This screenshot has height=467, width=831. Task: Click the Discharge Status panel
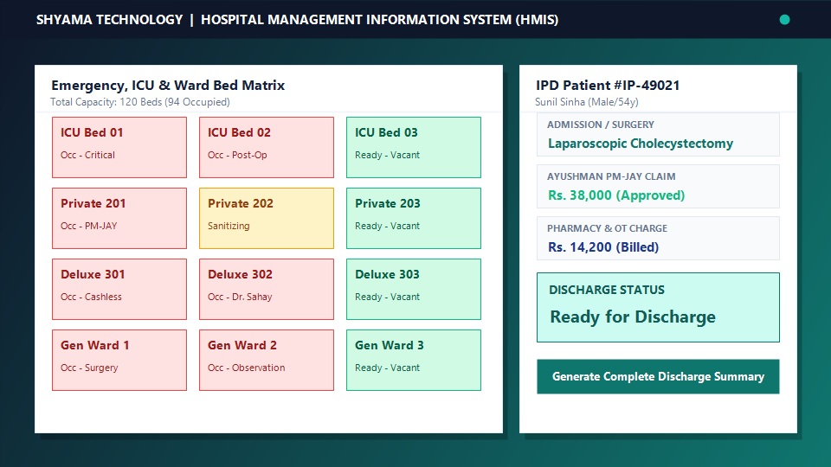pos(658,307)
